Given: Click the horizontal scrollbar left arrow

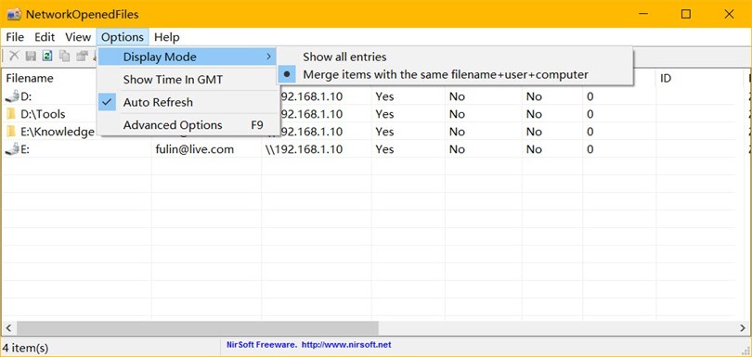Looking at the screenshot, I should tap(8, 328).
